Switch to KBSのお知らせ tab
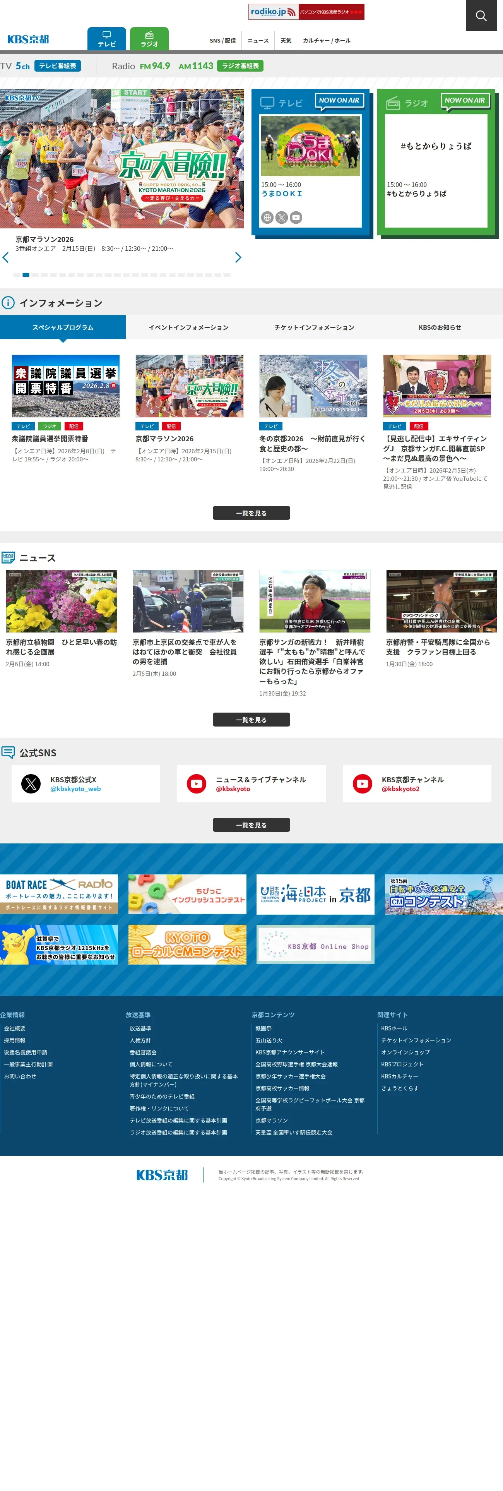503x1491 pixels. click(440, 327)
